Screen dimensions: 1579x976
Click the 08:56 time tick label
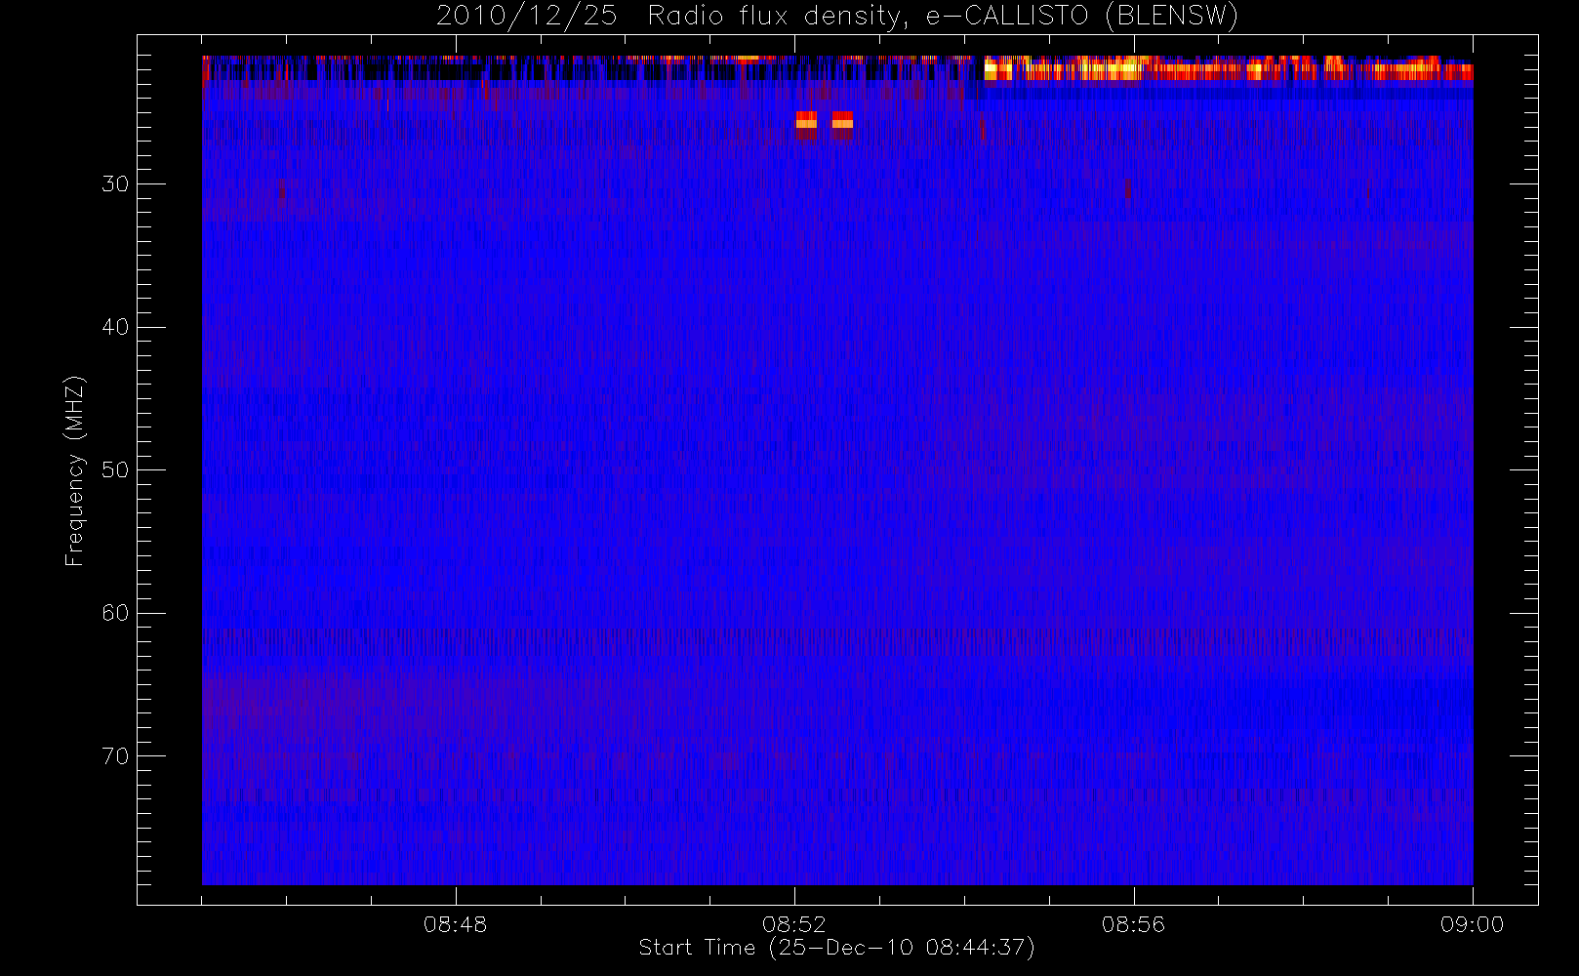click(x=1133, y=924)
